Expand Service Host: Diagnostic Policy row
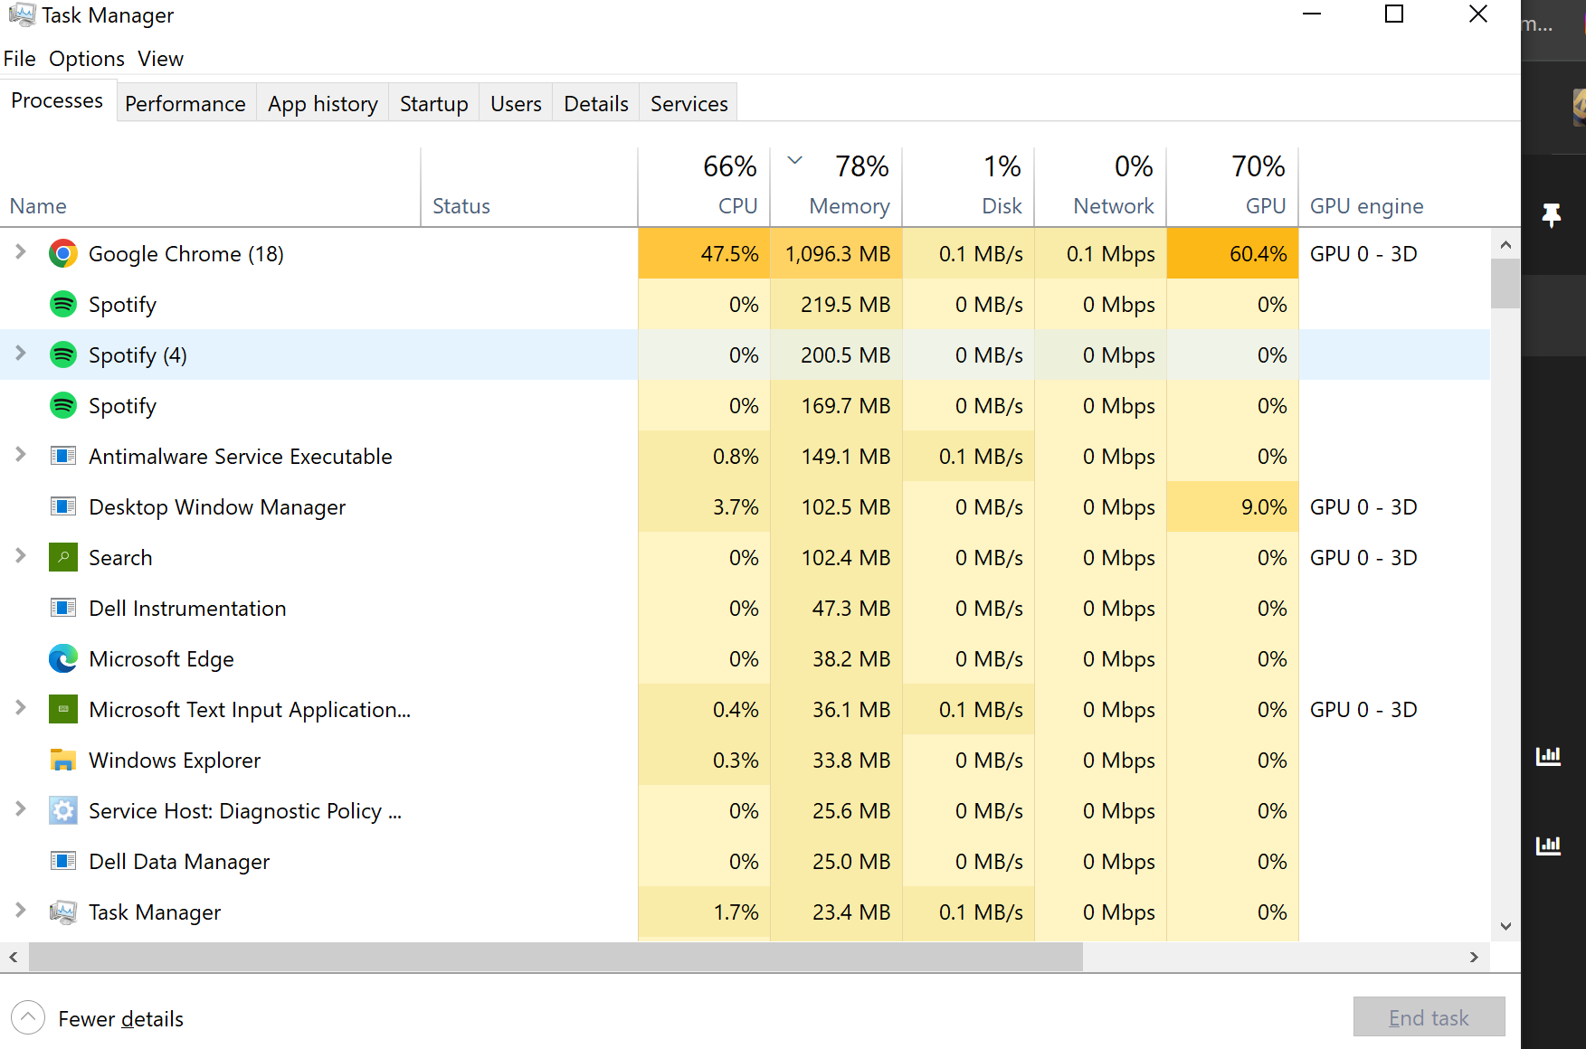 (20, 809)
